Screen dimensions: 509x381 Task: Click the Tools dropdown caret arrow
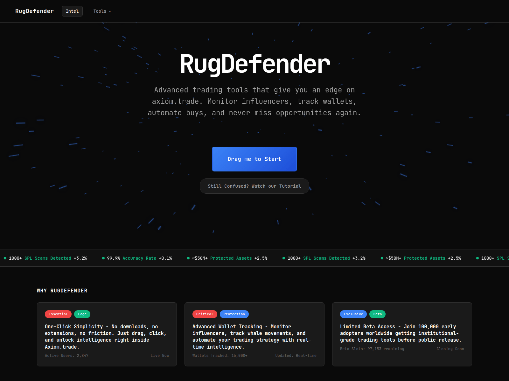point(110,11)
